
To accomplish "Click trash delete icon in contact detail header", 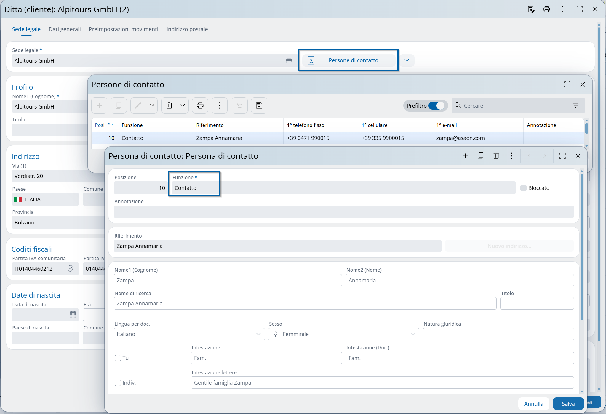I will tap(496, 156).
